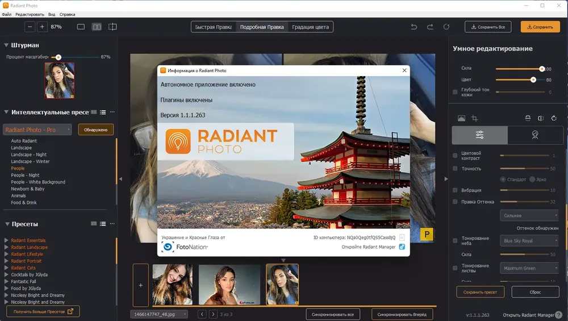568x321 pixels.
Task: Enable the Вибрация checkbox
Action: 455,190
